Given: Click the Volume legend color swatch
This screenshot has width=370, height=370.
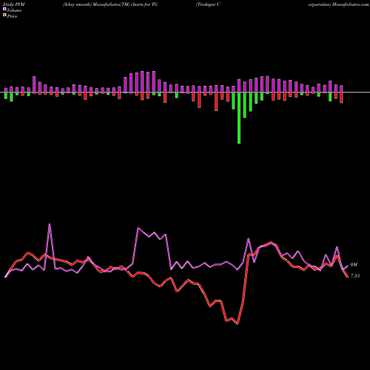Looking at the screenshot, I should 4,10.
